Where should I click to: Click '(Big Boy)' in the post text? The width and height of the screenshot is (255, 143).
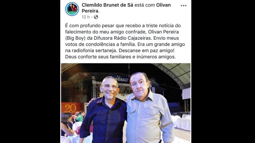75,38
